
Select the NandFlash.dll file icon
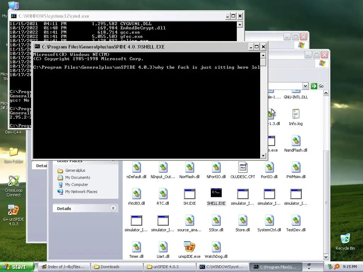296,141
